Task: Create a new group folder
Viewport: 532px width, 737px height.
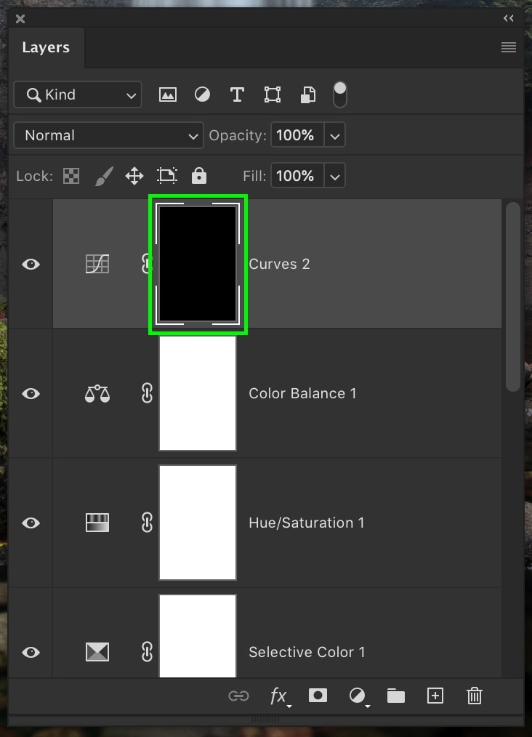Action: [396, 696]
